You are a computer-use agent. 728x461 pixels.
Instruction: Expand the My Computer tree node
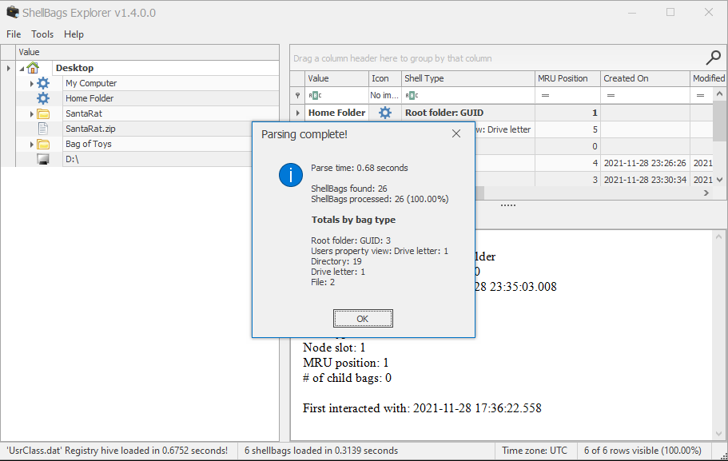(32, 84)
